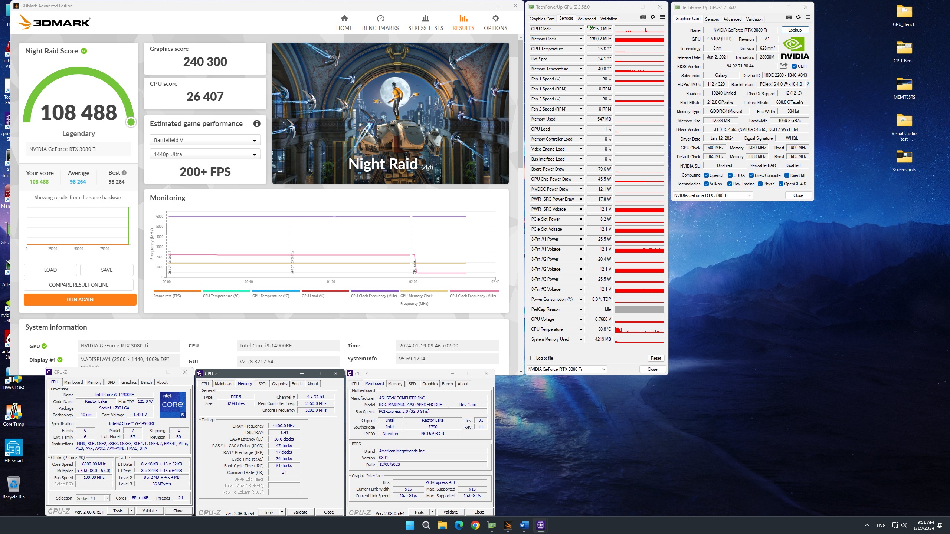
Task: Toggle the Vulkan checkbox in GPU-Z
Action: (x=706, y=184)
